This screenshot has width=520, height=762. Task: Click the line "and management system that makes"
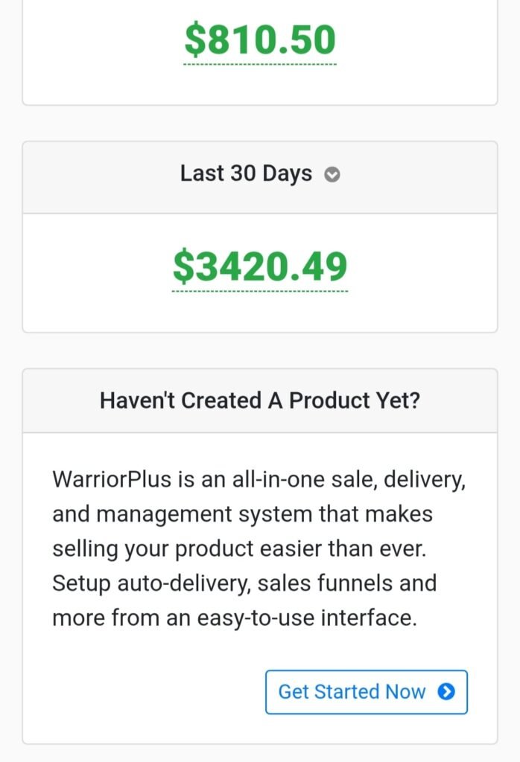click(x=242, y=514)
